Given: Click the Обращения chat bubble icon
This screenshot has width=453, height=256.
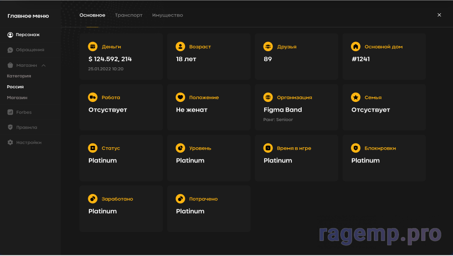Looking at the screenshot, I should coord(10,50).
